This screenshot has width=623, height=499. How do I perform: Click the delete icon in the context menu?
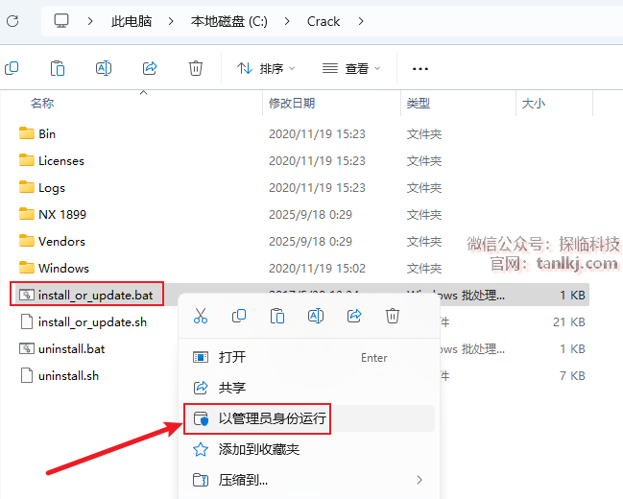393,316
